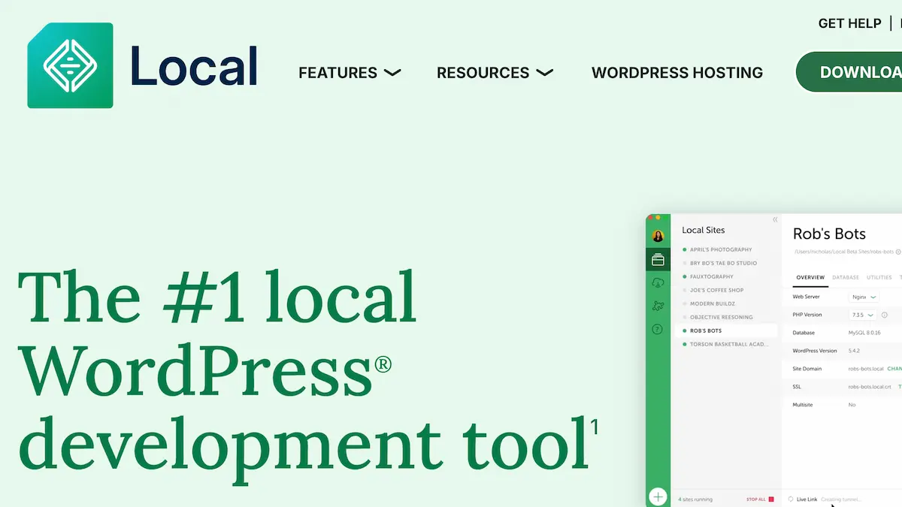Click the robs-bots.local.crt SSL value

[870, 387]
